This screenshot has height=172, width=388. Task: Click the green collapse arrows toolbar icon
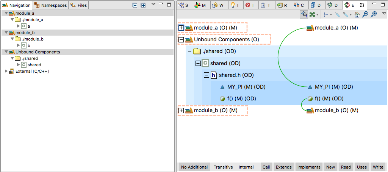click(x=312, y=15)
